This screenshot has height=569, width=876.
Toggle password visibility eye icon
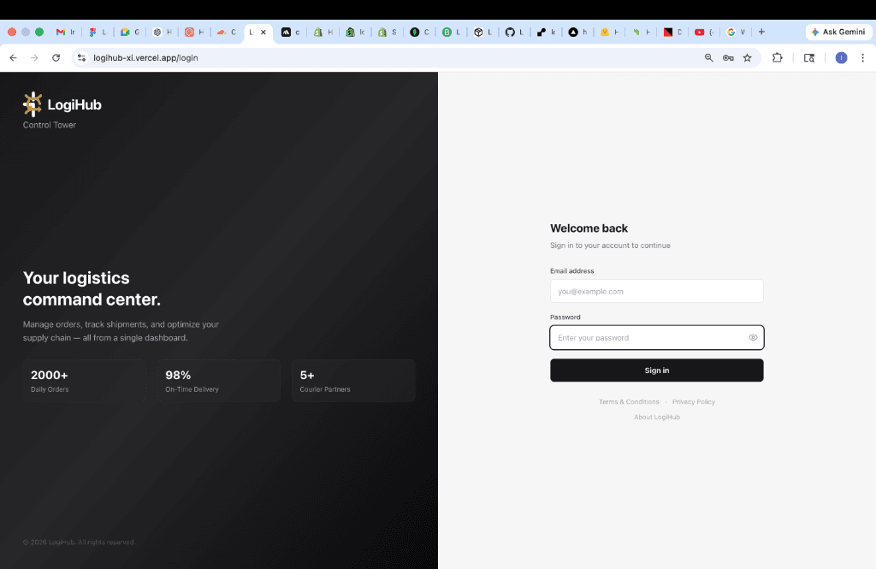(753, 338)
